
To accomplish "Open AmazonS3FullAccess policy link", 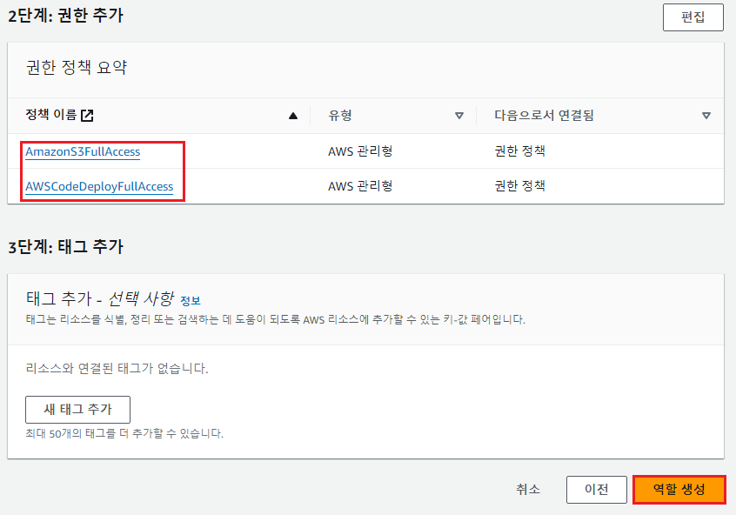I will click(x=83, y=151).
